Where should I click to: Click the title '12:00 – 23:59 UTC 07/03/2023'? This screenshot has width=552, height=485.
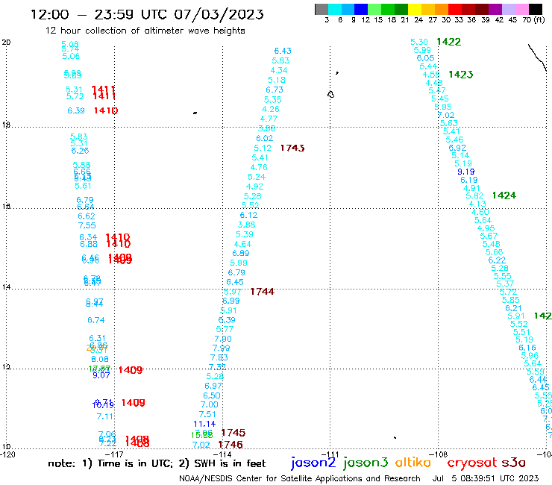(x=147, y=14)
